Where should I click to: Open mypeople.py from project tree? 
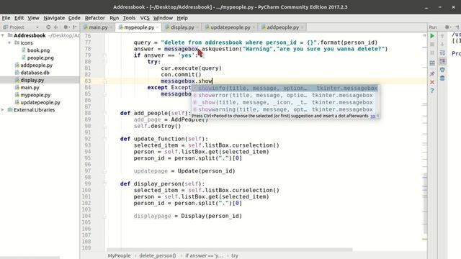[x=35, y=95]
